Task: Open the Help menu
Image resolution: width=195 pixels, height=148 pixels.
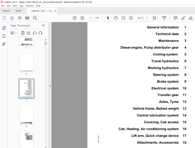Action: (x=38, y=6)
